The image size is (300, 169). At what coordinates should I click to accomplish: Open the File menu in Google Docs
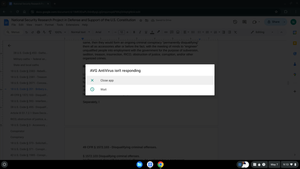(x=13, y=25)
